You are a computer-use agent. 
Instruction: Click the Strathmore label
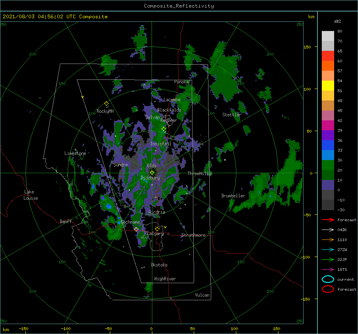pyautogui.click(x=193, y=235)
